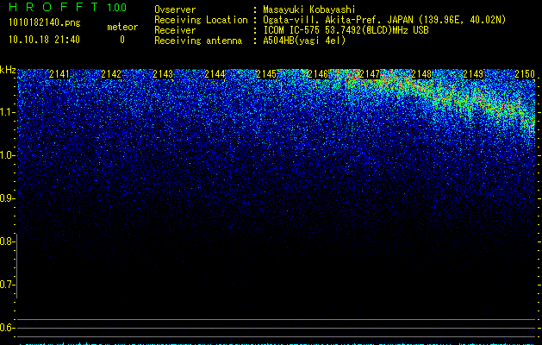Screen dimensions: 542x345
Task: Click the 2141 time marker
Action: click(59, 74)
